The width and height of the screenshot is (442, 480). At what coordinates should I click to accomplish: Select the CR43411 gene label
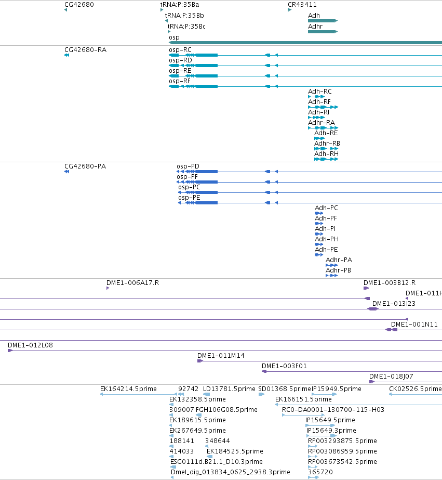click(302, 5)
